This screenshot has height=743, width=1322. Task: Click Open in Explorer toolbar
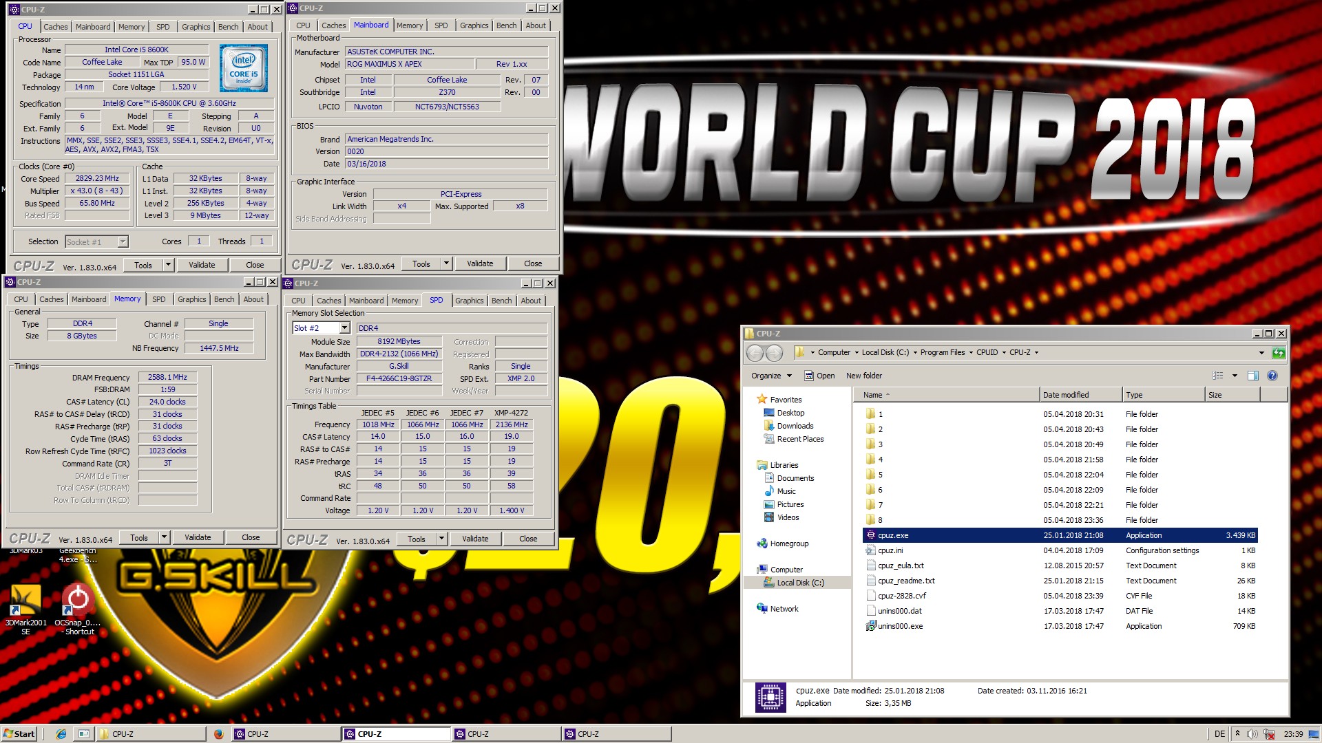pyautogui.click(x=819, y=376)
